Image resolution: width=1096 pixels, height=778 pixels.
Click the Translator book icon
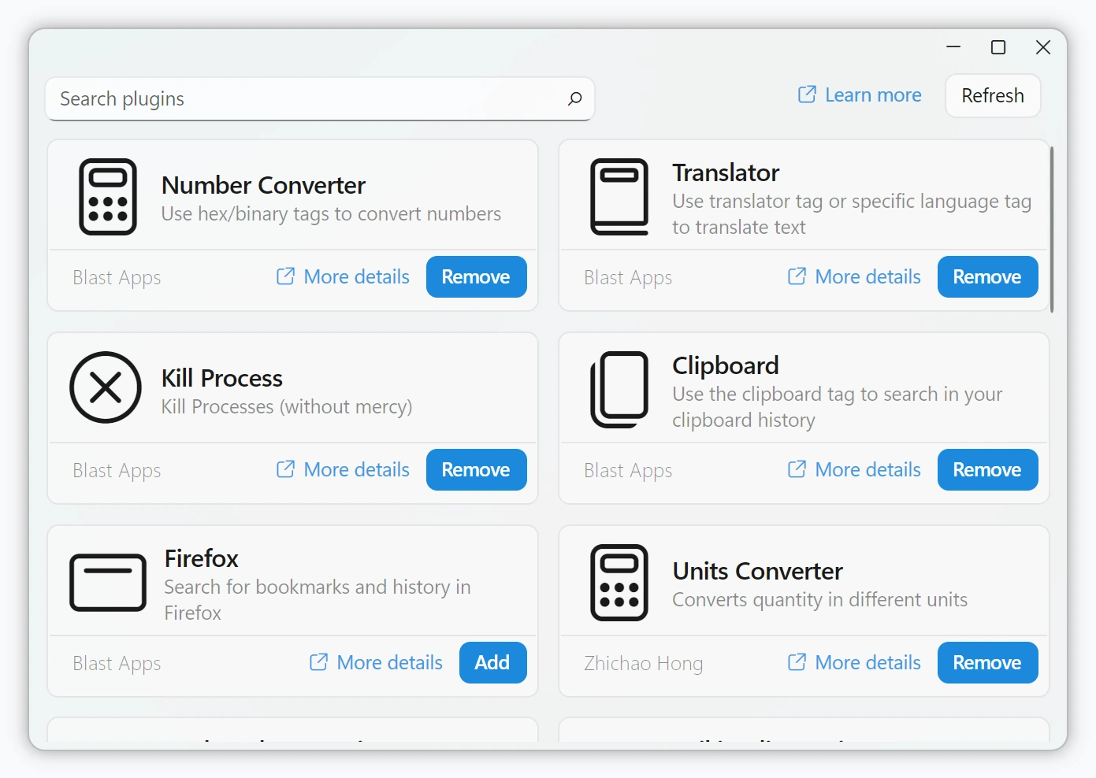coord(620,197)
